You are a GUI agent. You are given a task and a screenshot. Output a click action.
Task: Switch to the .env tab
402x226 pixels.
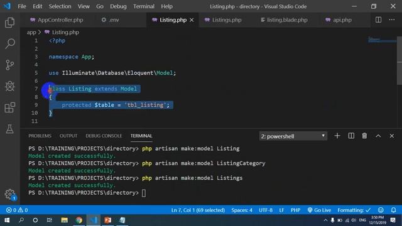[x=111, y=20]
